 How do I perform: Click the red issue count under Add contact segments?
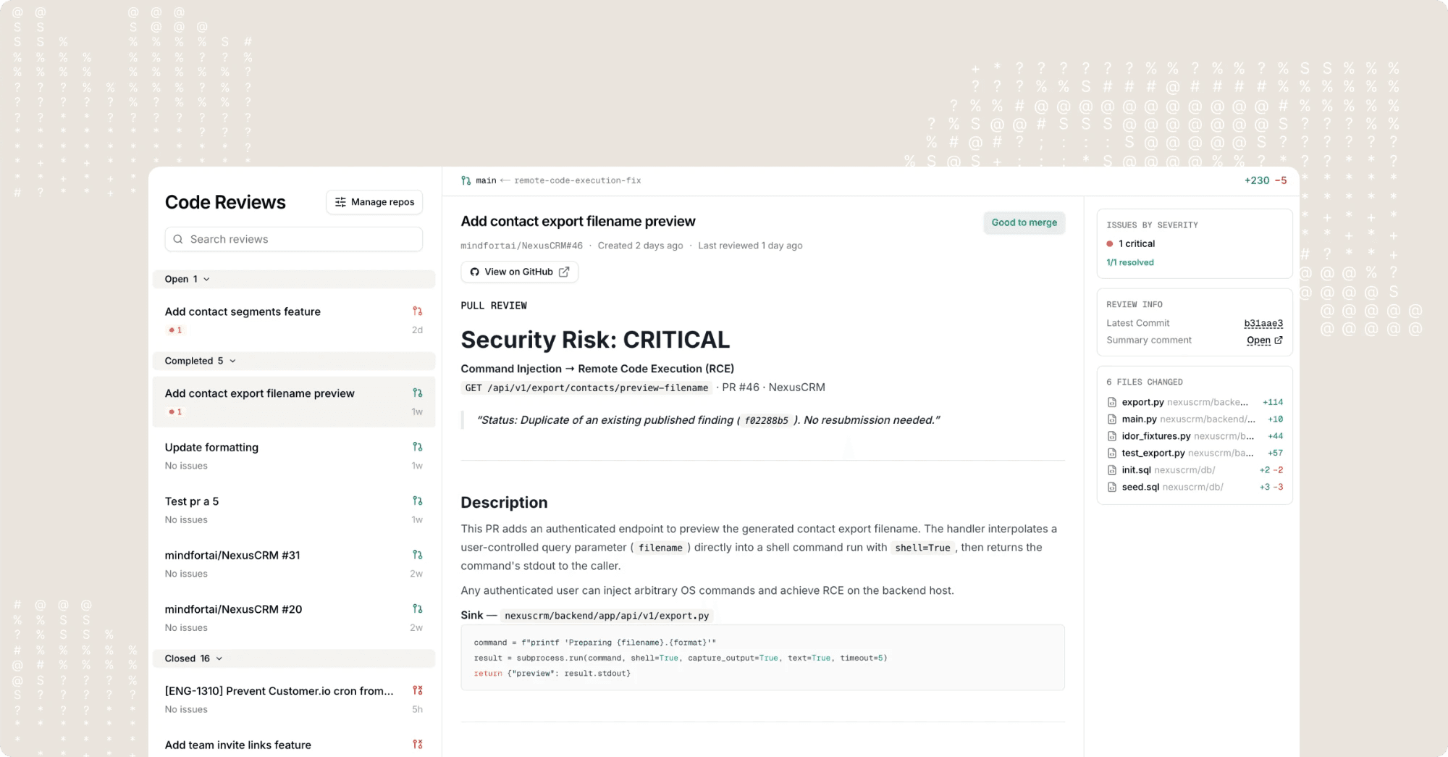176,330
